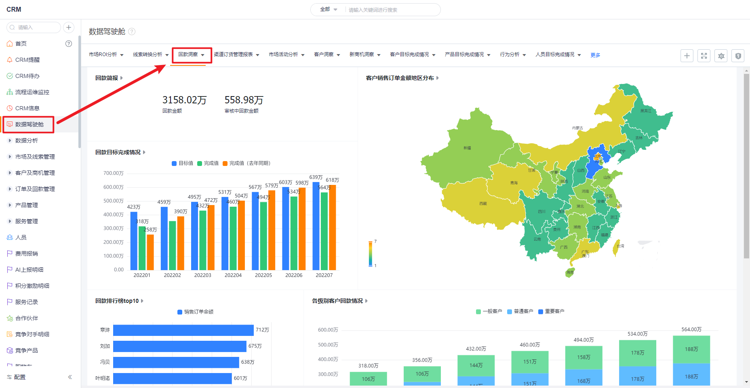Toggle 一般客户 legend item
This screenshot has width=750, height=388.
(x=489, y=311)
